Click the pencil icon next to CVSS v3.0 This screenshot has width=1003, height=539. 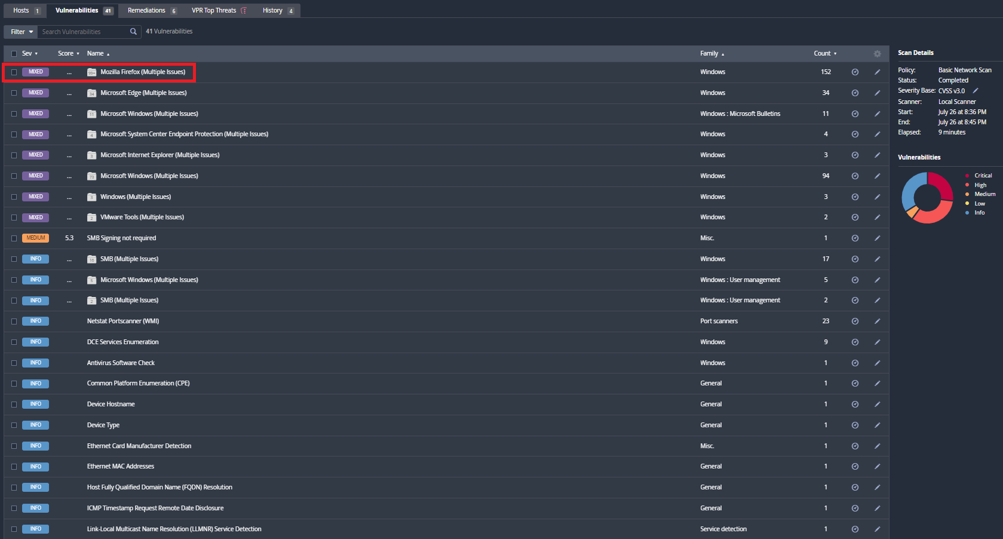[976, 90]
